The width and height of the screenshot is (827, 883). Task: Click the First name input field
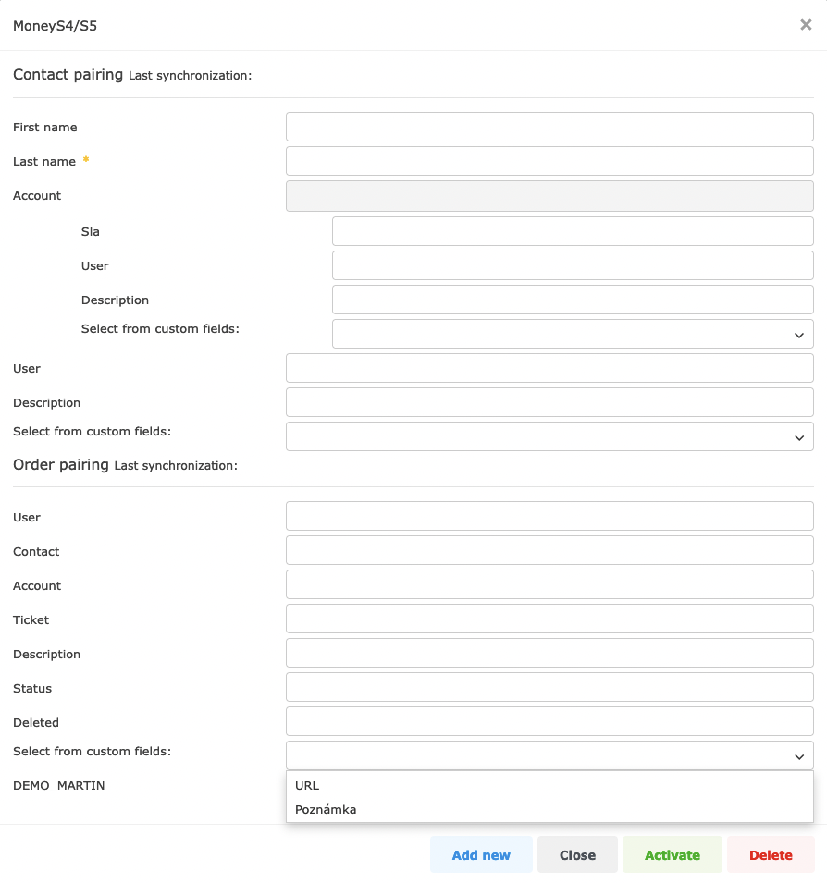[x=549, y=126]
